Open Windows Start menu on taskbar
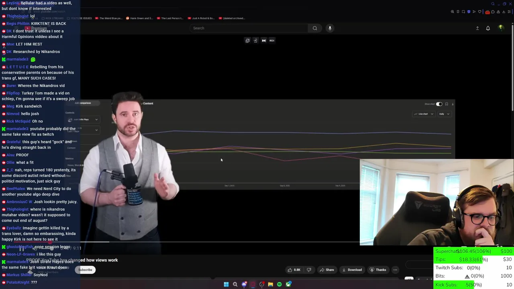This screenshot has width=514, height=289. click(x=226, y=285)
